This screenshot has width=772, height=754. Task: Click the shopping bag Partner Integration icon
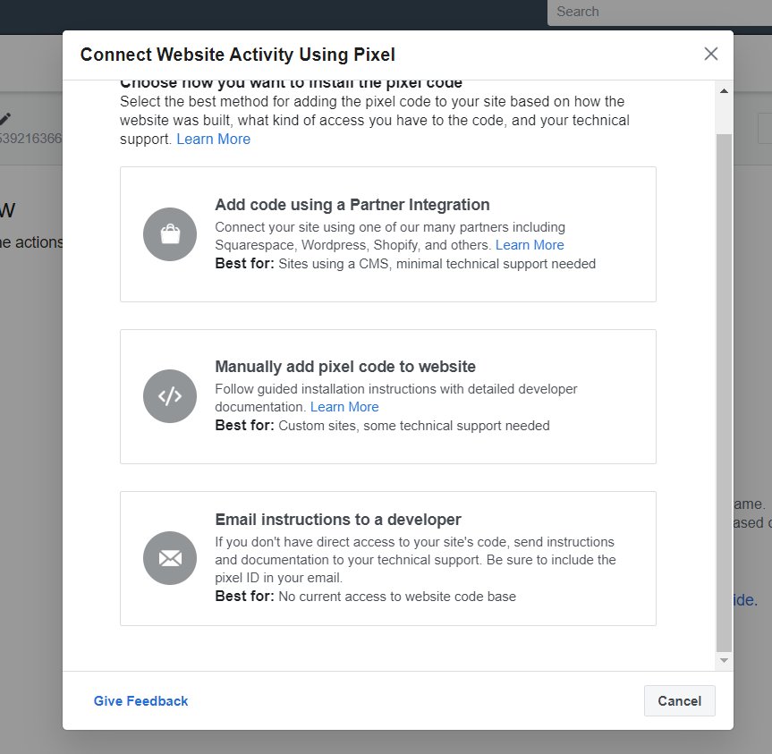pos(170,234)
